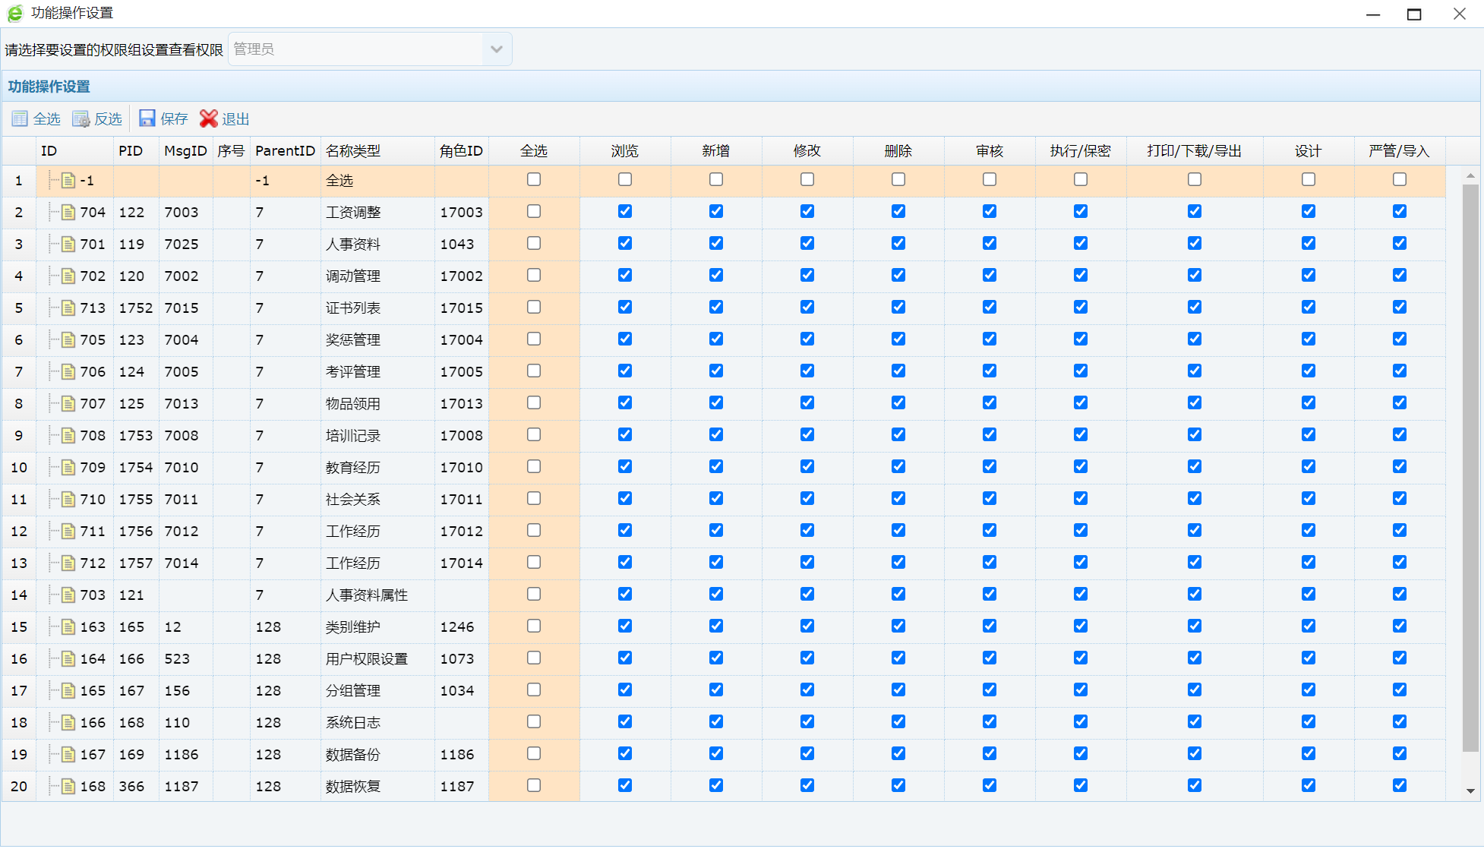Click the app logo icon in title bar

(x=14, y=13)
